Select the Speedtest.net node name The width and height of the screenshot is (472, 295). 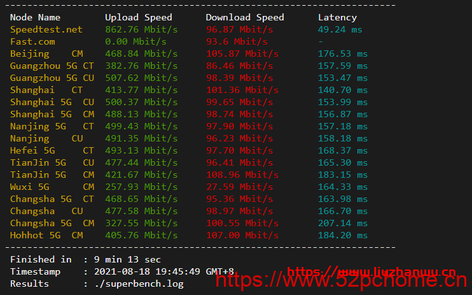coord(46,29)
